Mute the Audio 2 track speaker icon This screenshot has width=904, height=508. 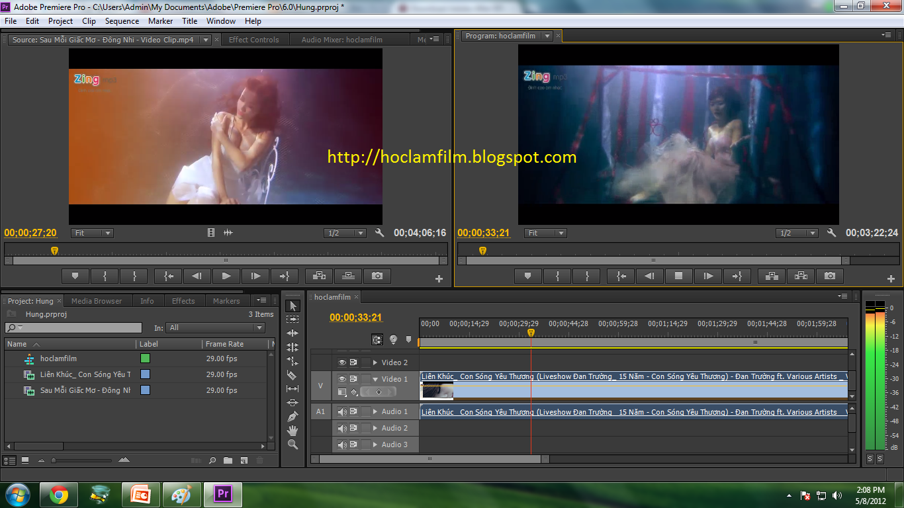click(x=343, y=427)
